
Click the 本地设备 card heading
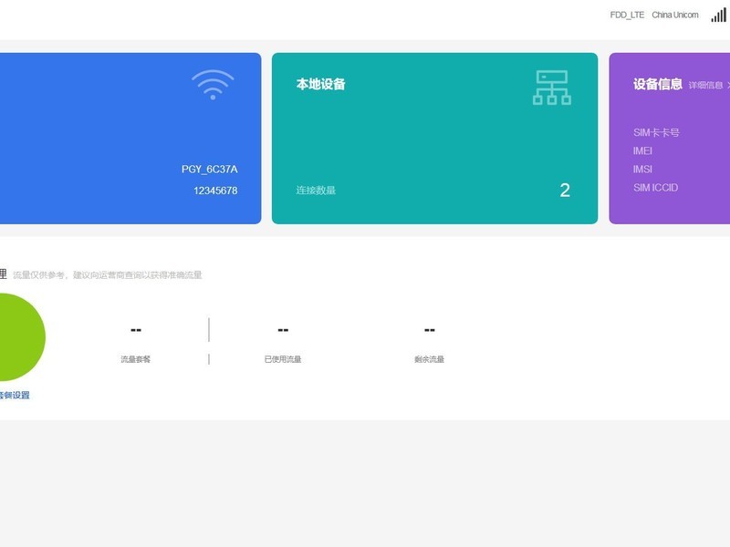click(x=321, y=84)
